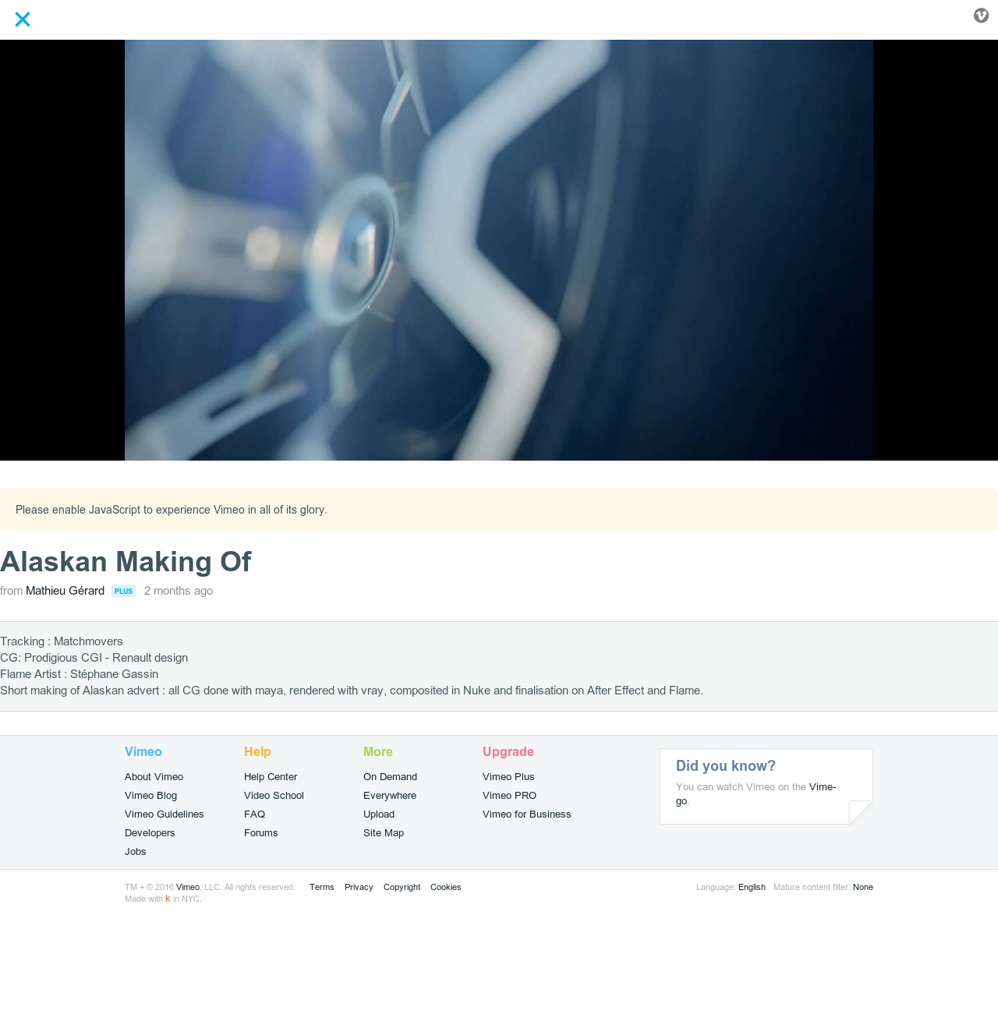Click the enable JavaScript notice text
Viewport: 998px width, 1028px height.
(x=172, y=510)
